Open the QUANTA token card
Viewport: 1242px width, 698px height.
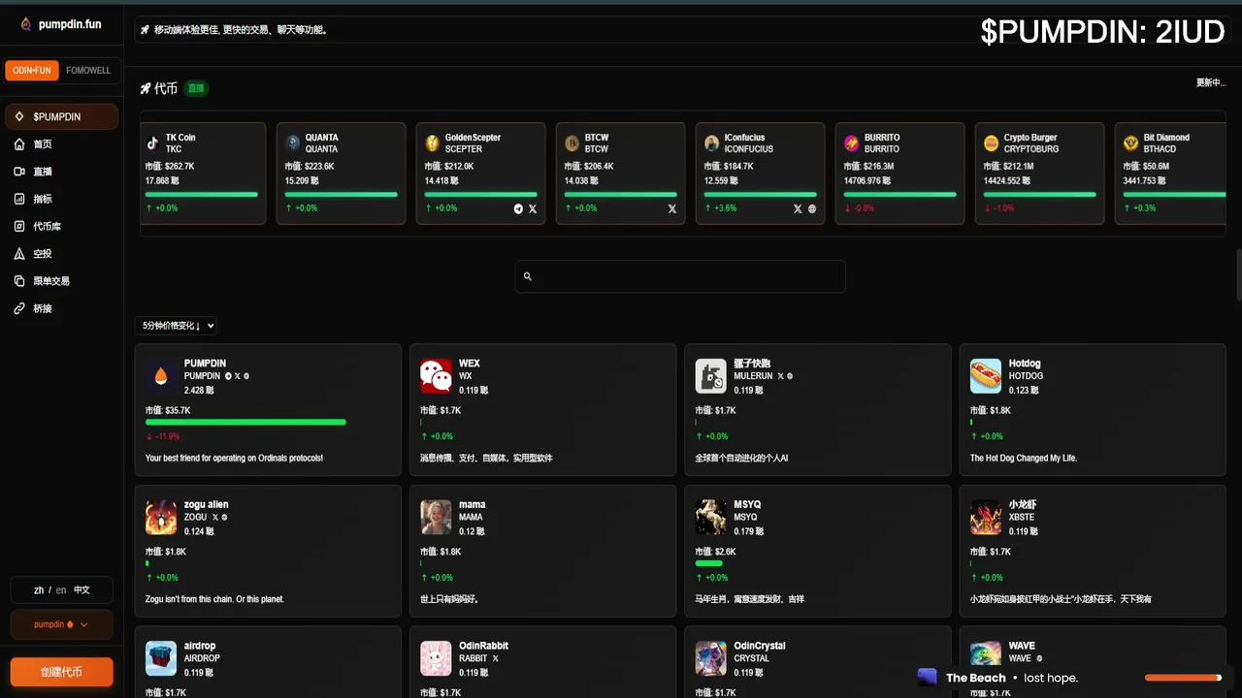point(342,174)
